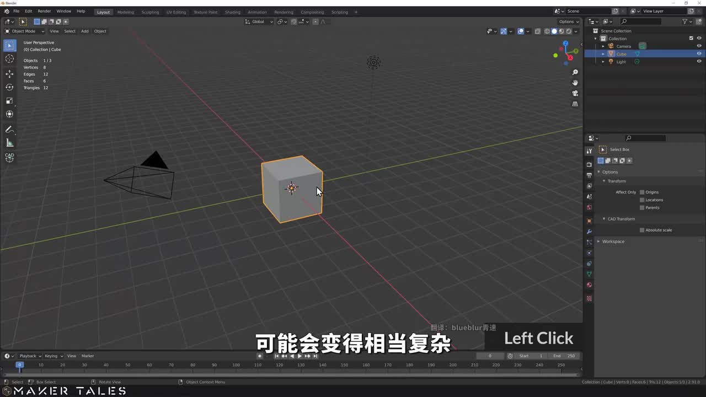Open the Global orientation dropdown
706x397 pixels.
point(259,22)
